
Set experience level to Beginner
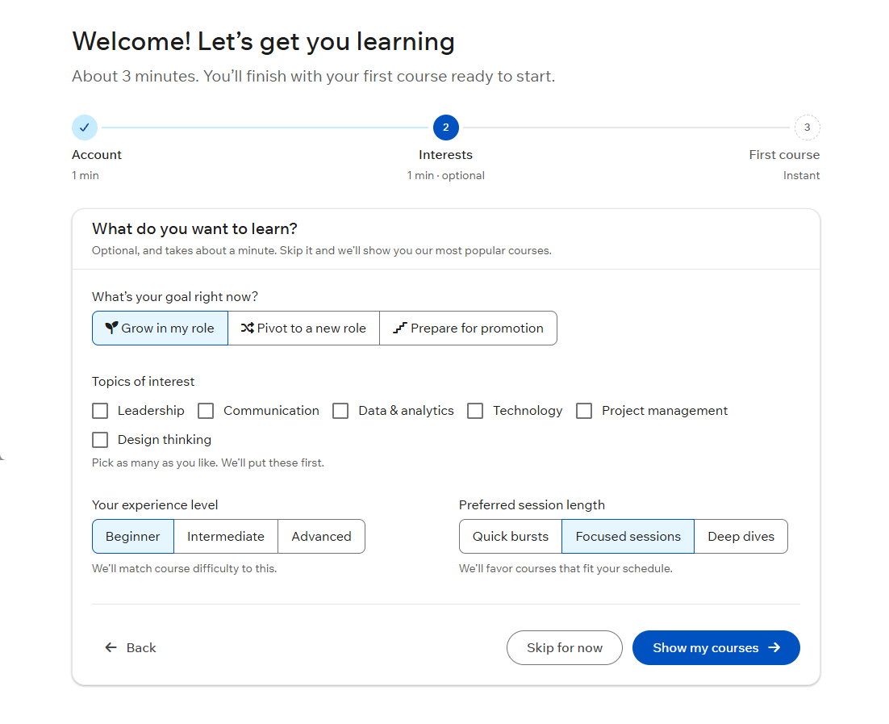[x=133, y=536]
